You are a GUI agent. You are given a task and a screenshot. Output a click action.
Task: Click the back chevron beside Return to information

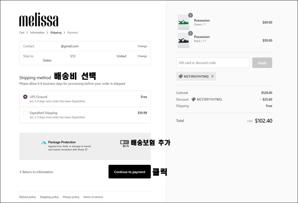coord(20,172)
